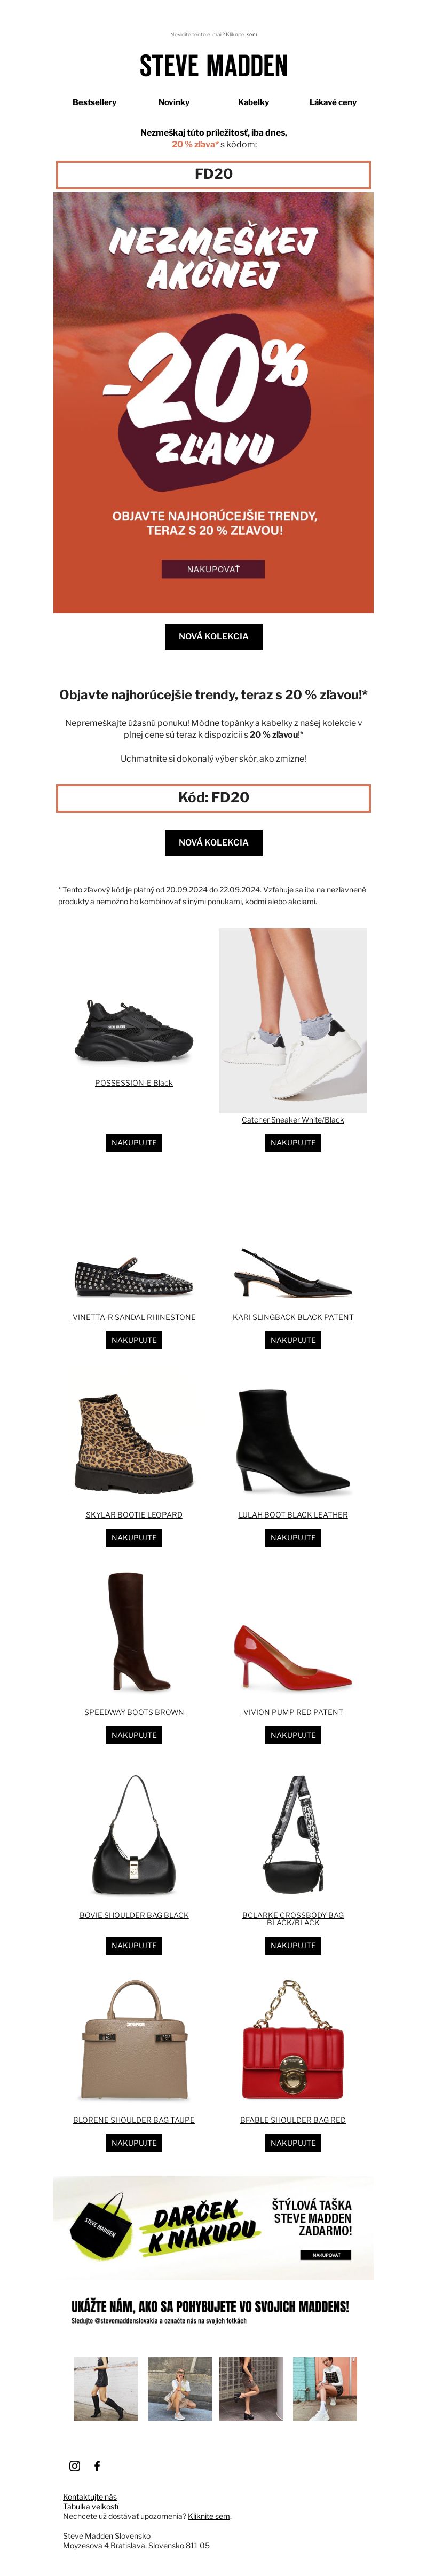Click NAKUPUJTE under VINETTA-R SANDAL RHINESTONE
The height and width of the screenshot is (2576, 427).
(134, 1340)
